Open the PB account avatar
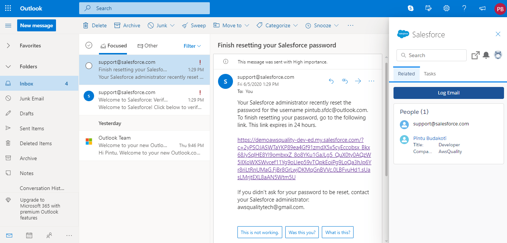 [x=500, y=9]
